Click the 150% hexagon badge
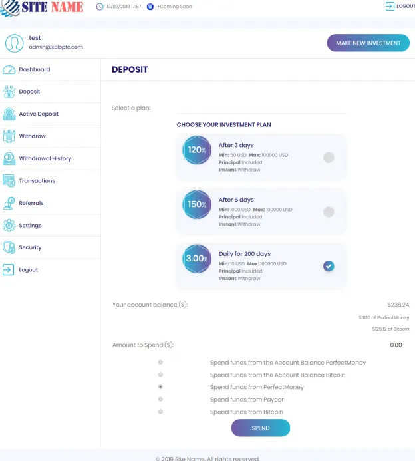415x461 pixels. coord(197,204)
